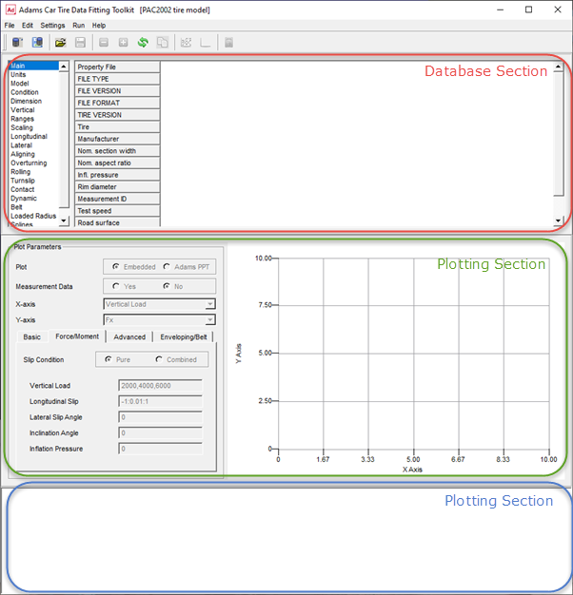
Task: Click the copy pages toolbar icon
Action: point(163,43)
